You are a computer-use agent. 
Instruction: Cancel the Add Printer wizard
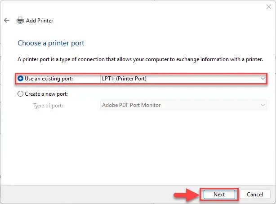click(255, 195)
